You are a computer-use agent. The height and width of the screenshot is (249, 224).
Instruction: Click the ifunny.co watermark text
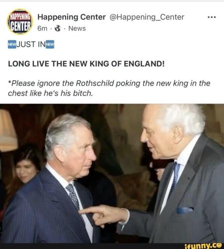[201, 246]
